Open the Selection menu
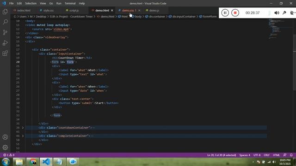The width and height of the screenshot is (296, 166). click(31, 3)
